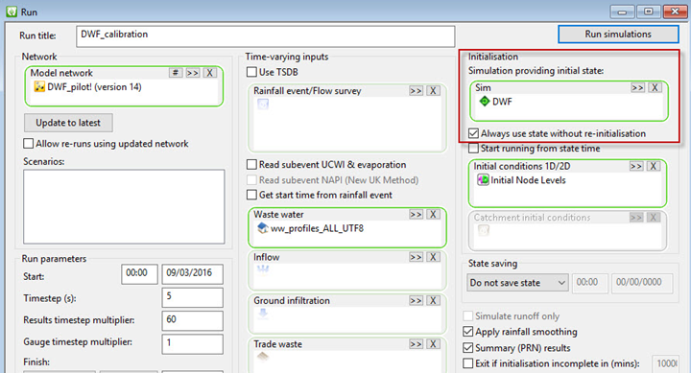The height and width of the screenshot is (373, 691).
Task: Minimize the Run window
Action: point(622,12)
